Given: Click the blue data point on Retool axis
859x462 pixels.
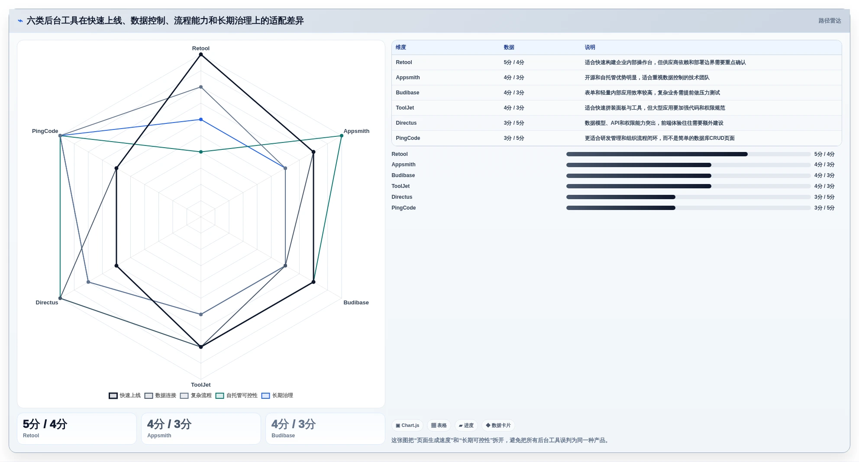Looking at the screenshot, I should (201, 120).
